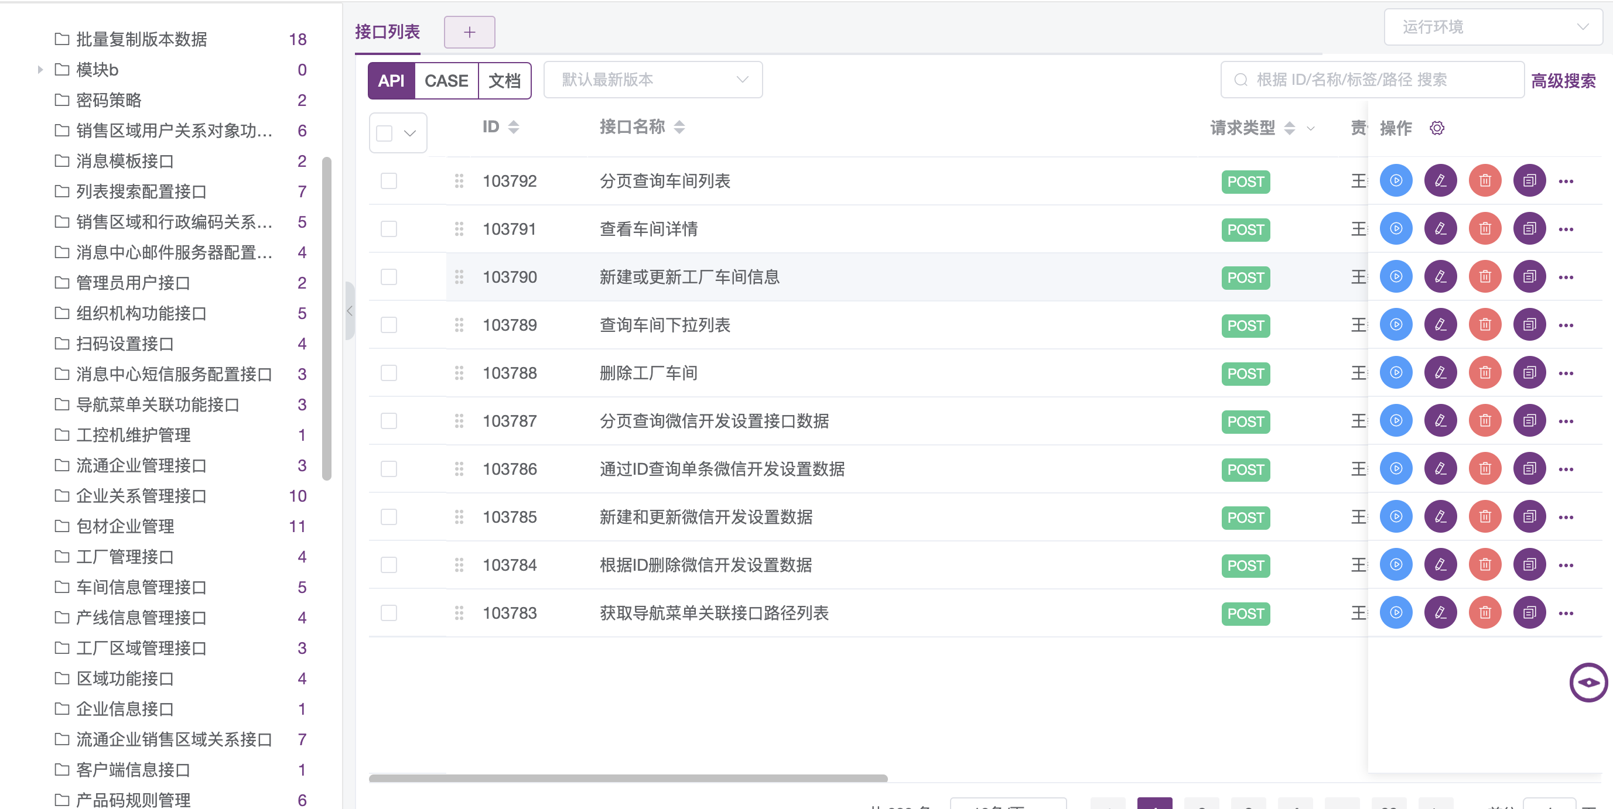Edit the 查看车间详情 interface
This screenshot has width=1613, height=809.
[x=1440, y=229]
